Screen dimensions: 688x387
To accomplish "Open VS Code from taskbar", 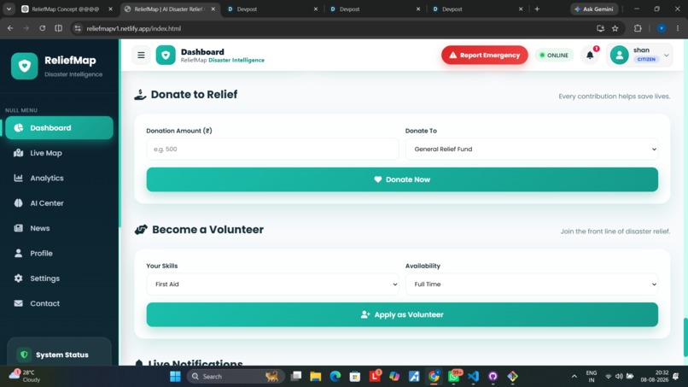I will coord(474,377).
